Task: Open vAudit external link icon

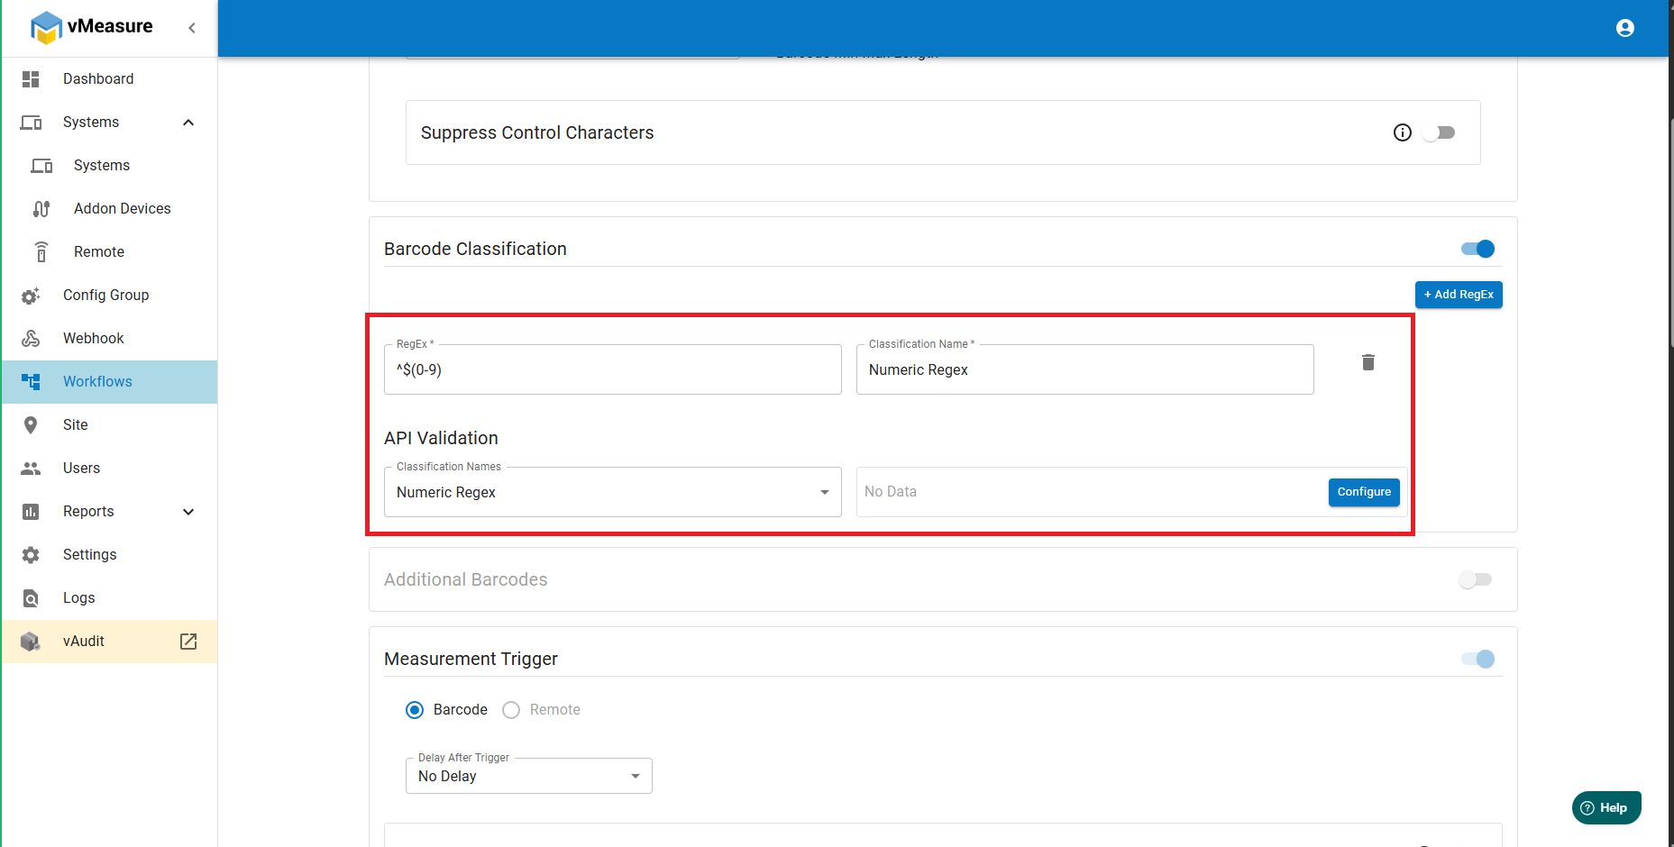Action: point(188,642)
